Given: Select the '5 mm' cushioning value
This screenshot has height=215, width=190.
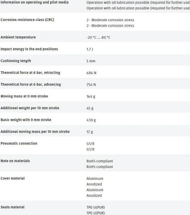Looking at the screenshot, I should 91,61.
